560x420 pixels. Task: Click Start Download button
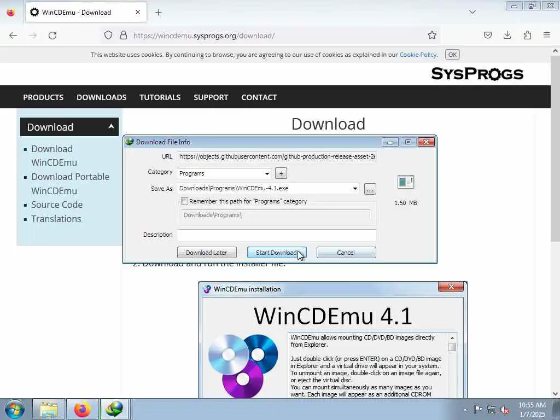tap(276, 253)
